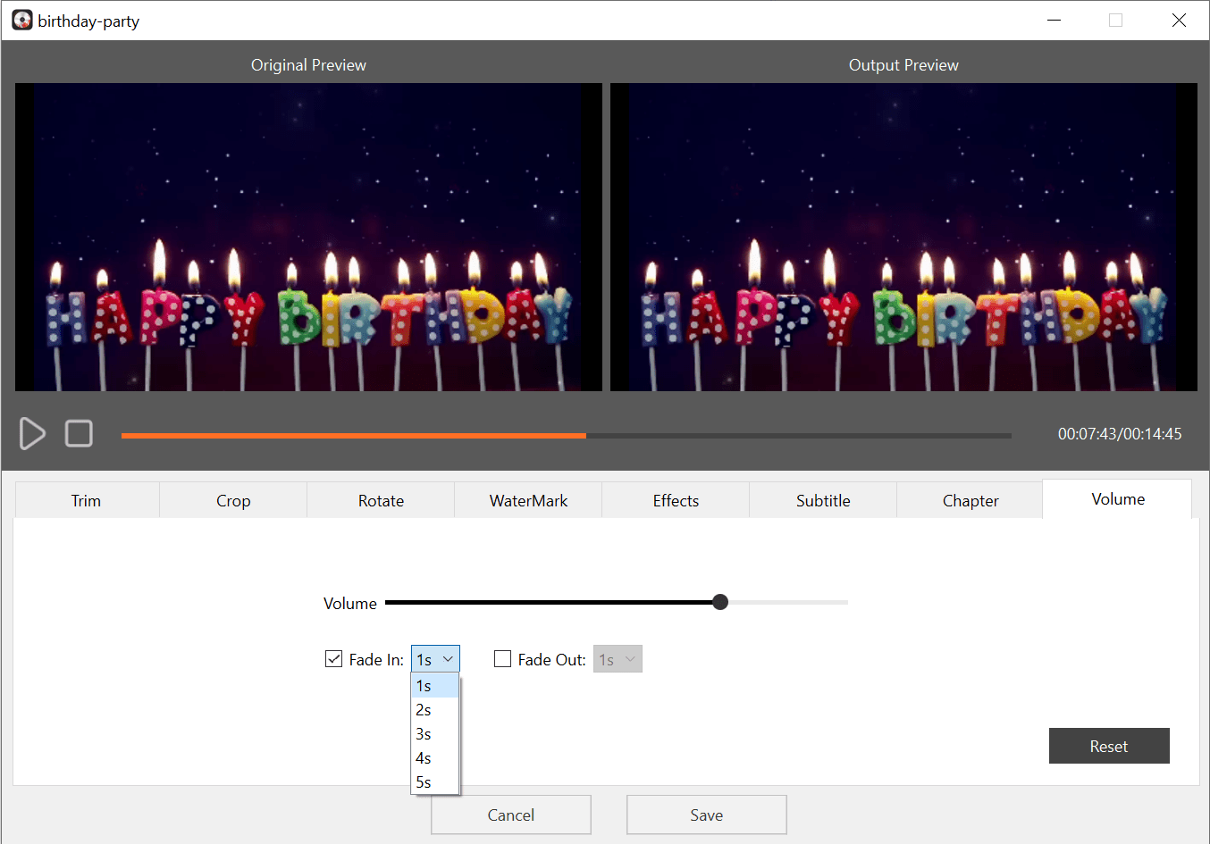The height and width of the screenshot is (844, 1210).
Task: Open the WaterMark tab
Action: [527, 500]
